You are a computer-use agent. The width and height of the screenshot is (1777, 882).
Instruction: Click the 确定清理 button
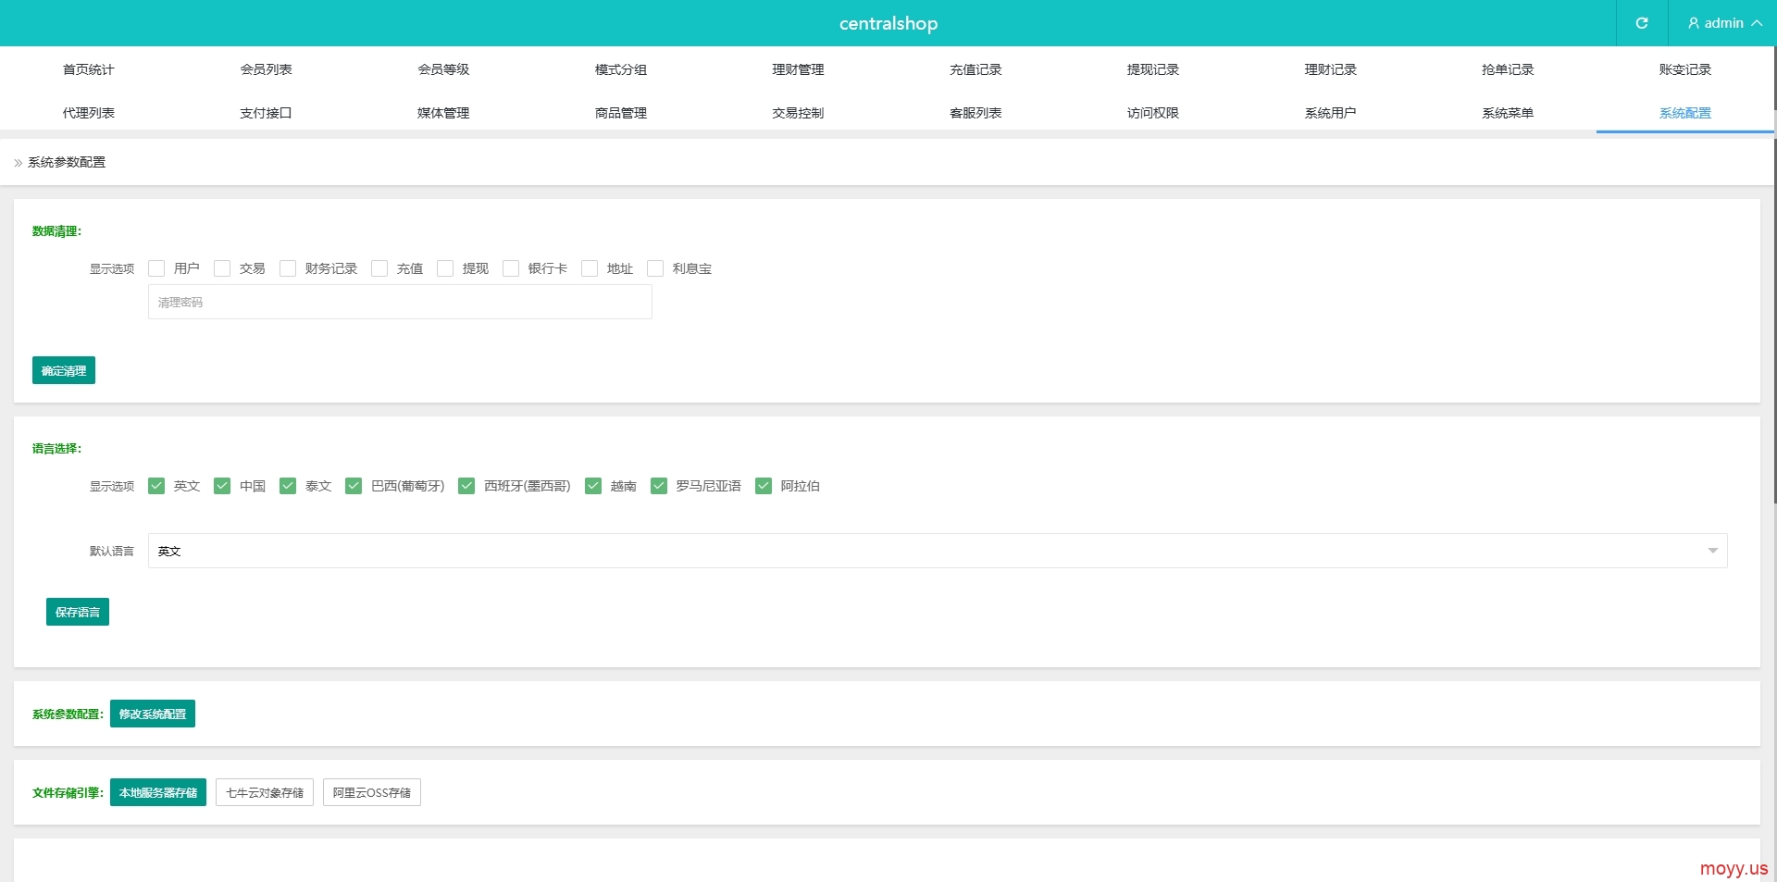click(x=64, y=370)
